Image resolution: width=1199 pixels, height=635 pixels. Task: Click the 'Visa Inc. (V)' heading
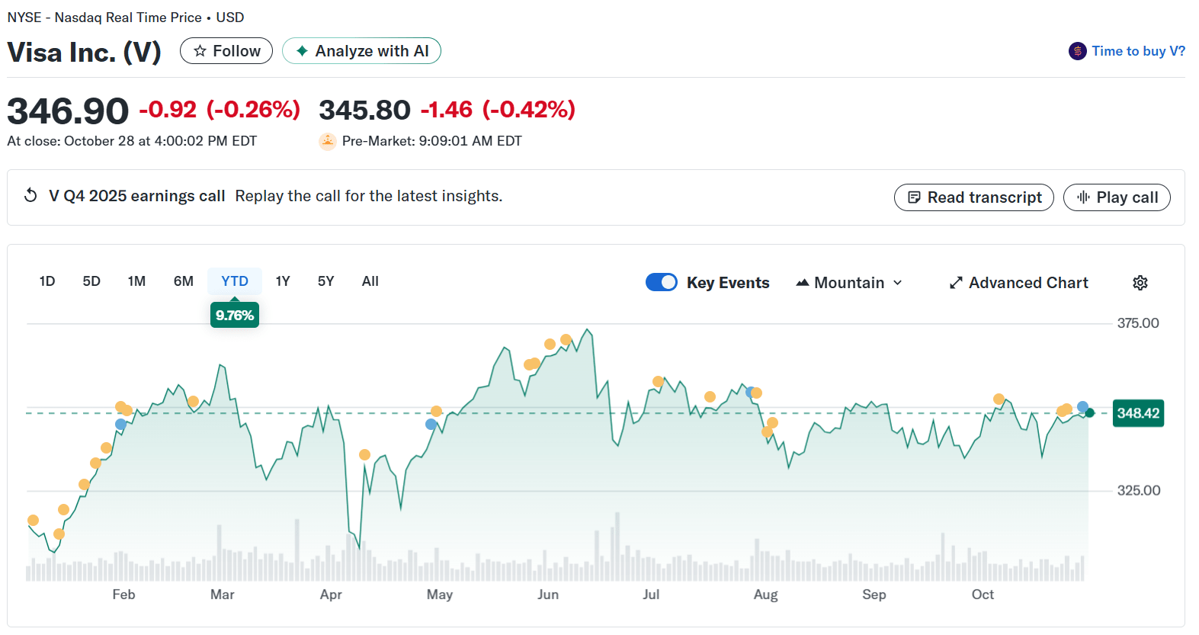[84, 52]
